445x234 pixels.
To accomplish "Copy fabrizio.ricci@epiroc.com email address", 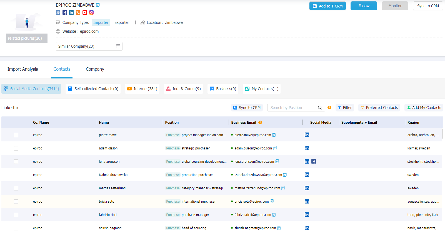I will (274, 215).
